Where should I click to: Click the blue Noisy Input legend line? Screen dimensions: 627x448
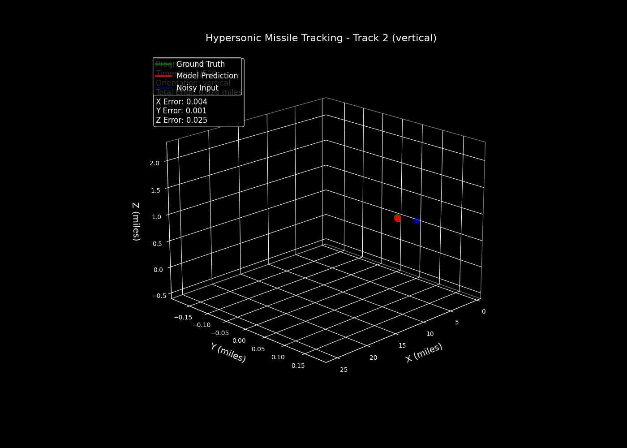pos(164,87)
